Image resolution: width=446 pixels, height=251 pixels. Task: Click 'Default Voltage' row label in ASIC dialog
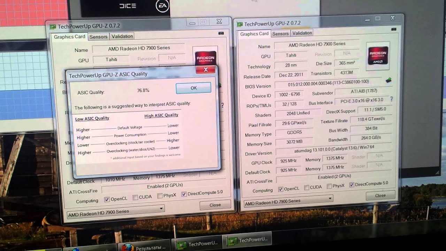[130, 128]
